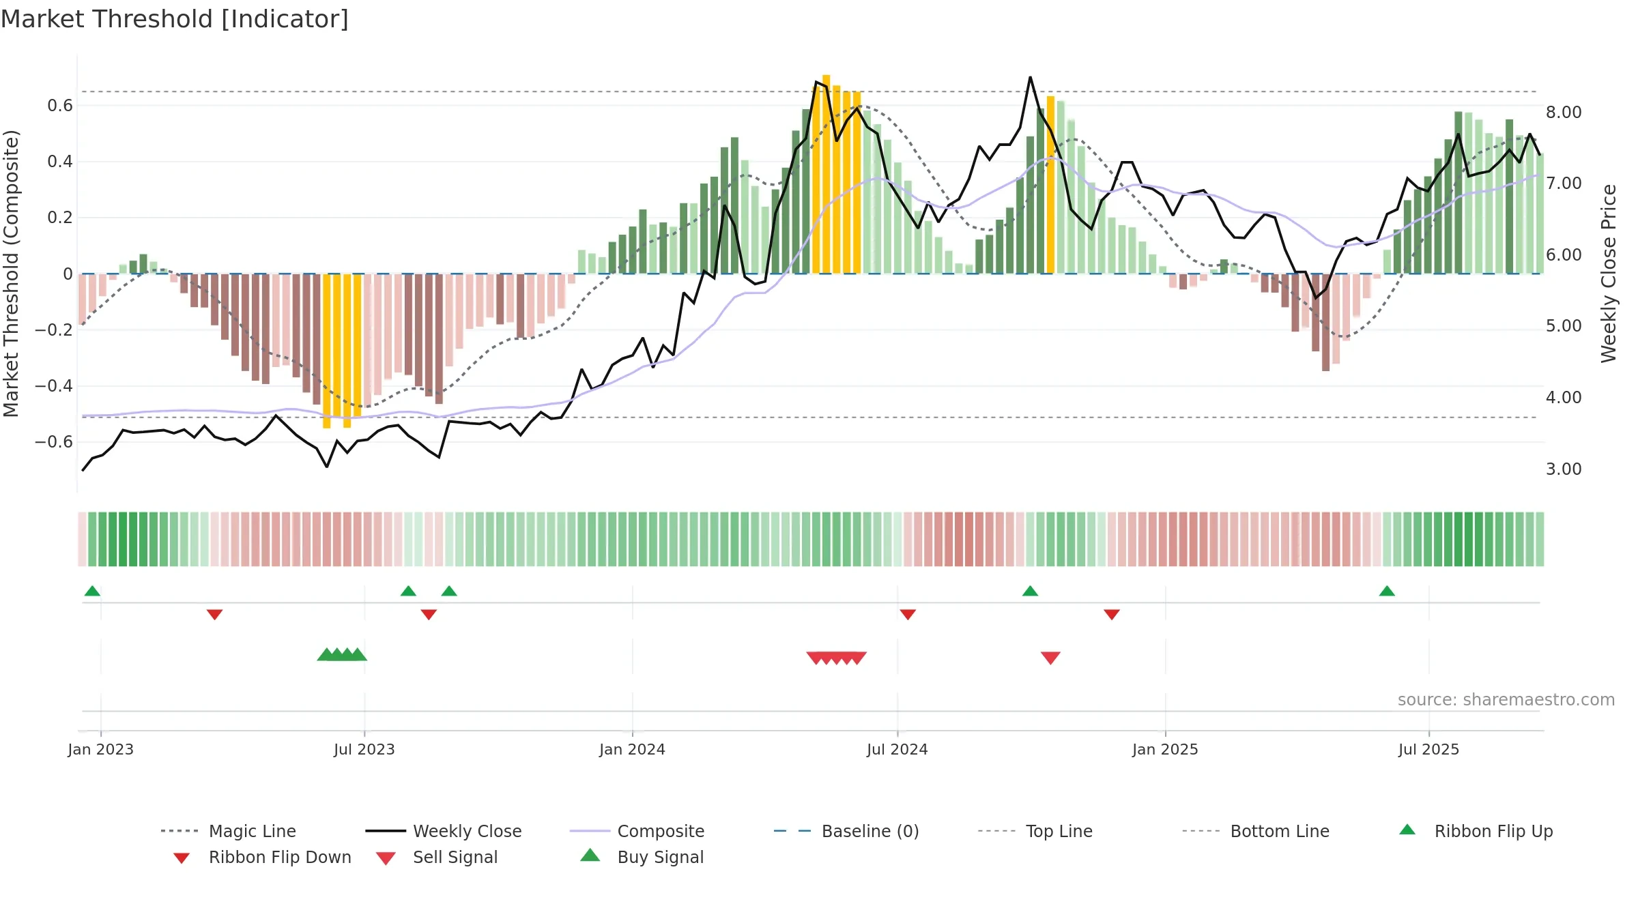Viewport: 1638px width, 921px height.
Task: Toggle the Sell Signal legend entry
Action: (437, 857)
